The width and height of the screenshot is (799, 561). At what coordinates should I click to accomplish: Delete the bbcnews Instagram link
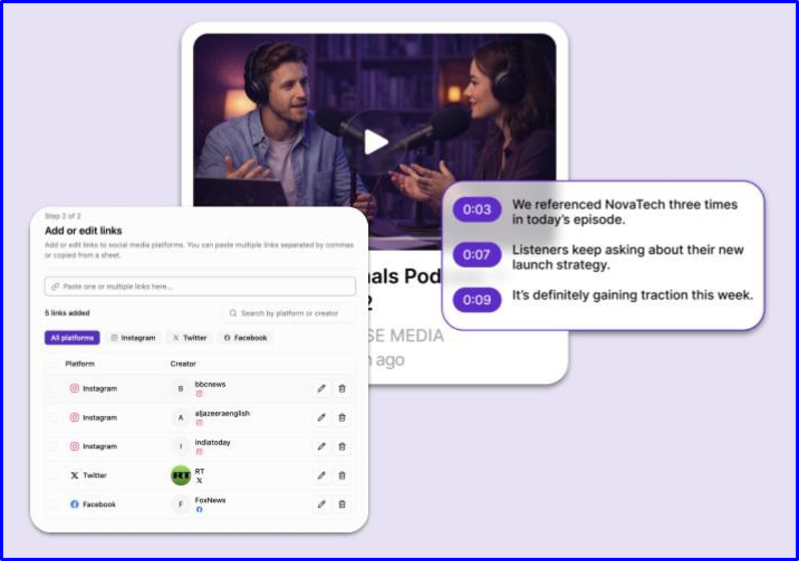pos(342,389)
